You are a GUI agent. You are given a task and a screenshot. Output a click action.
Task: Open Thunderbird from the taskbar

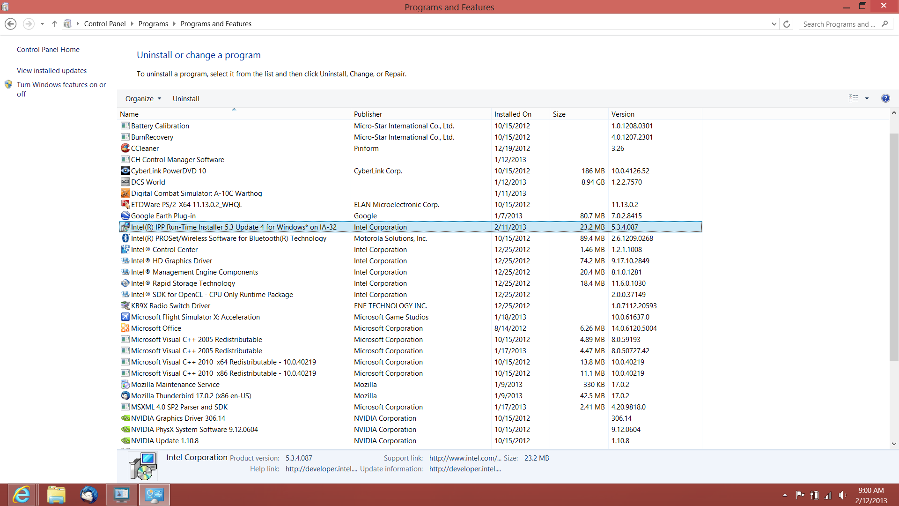point(89,495)
